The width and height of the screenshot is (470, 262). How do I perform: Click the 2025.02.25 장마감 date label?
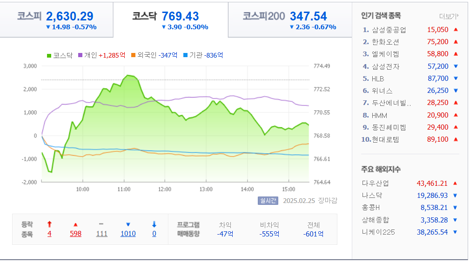point(310,201)
